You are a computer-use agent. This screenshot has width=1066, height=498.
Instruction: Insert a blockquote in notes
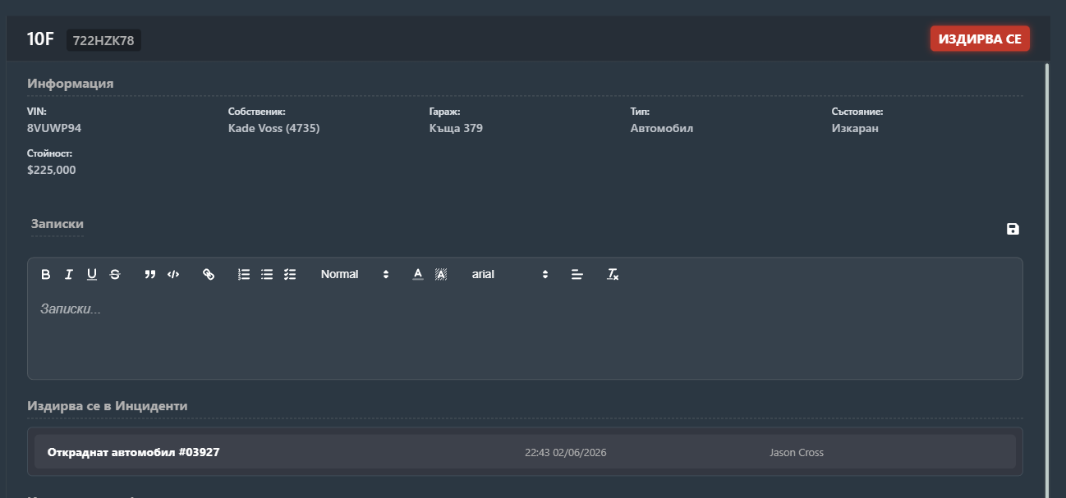[x=149, y=275]
